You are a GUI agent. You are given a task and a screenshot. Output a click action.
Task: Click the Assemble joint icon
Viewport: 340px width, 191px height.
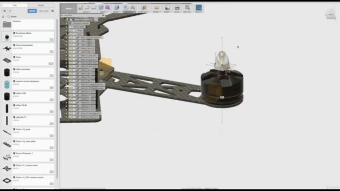tap(133, 8)
